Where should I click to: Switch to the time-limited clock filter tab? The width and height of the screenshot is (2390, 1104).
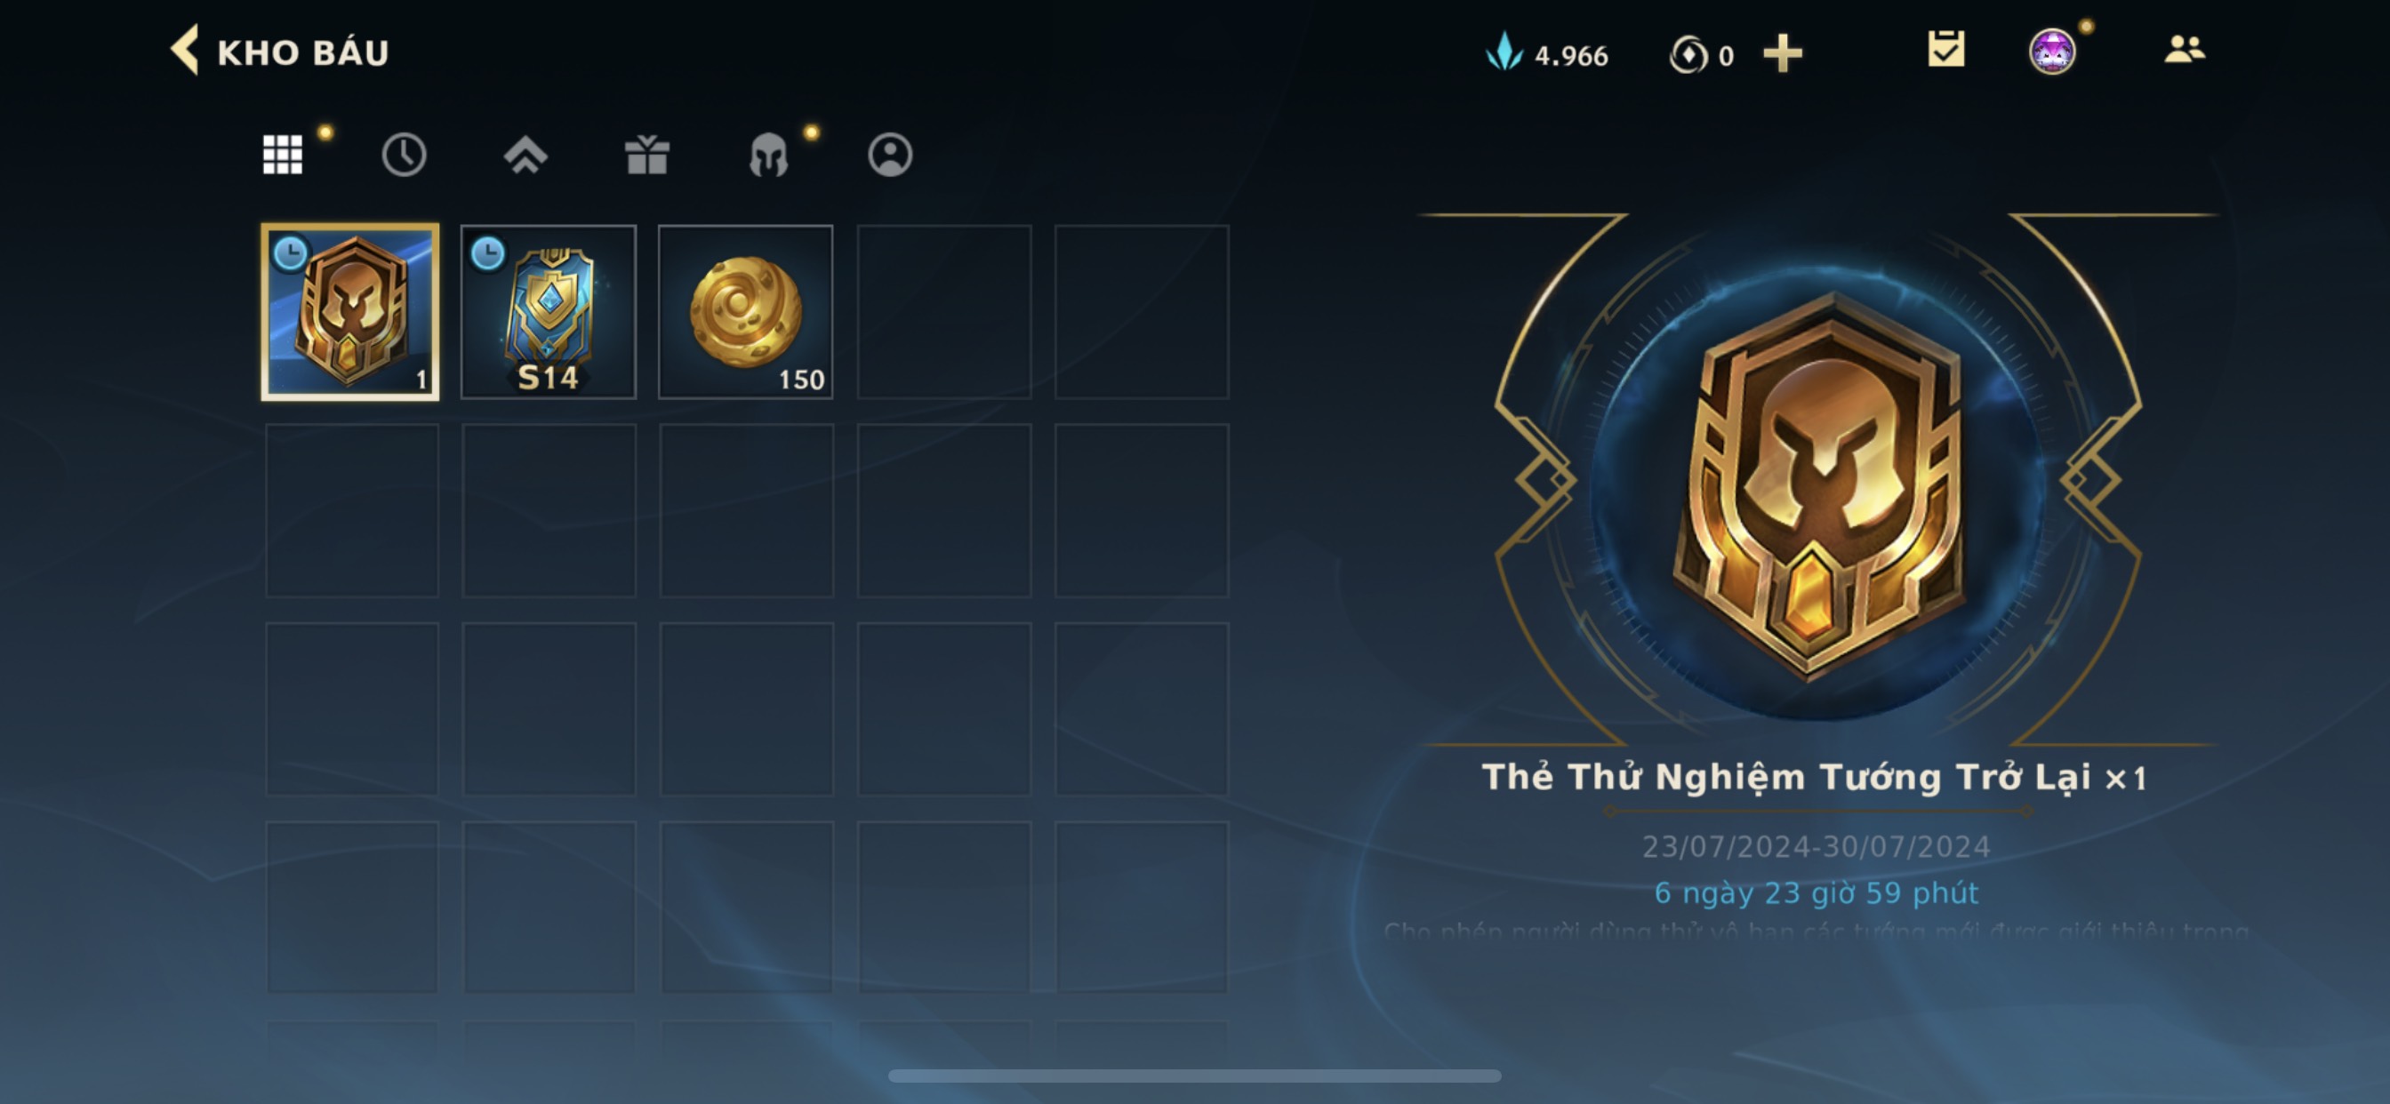pyautogui.click(x=404, y=154)
